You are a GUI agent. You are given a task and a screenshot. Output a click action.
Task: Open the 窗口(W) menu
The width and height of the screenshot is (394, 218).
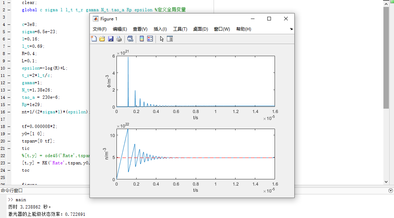[x=222, y=29]
